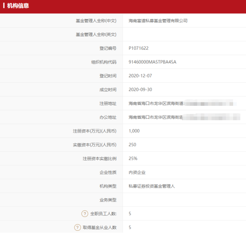246x233 pixels.
Task: Click registration number P1071622
Action: pos(139,48)
